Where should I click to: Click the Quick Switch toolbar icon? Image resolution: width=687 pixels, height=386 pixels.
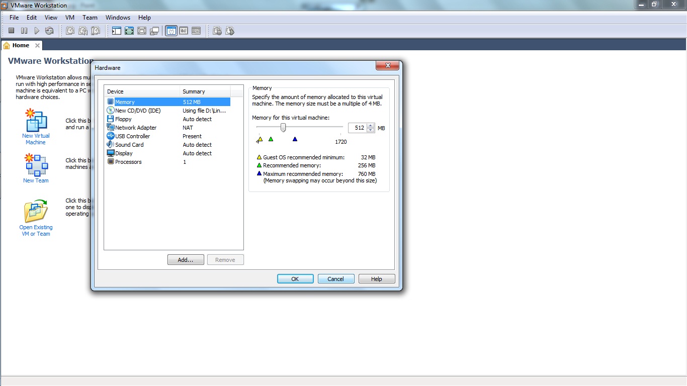142,31
